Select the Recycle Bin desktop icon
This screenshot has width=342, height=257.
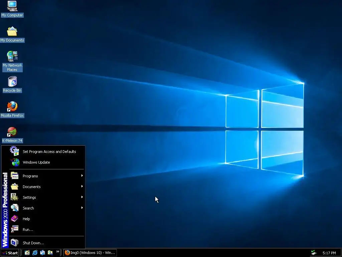click(12, 84)
